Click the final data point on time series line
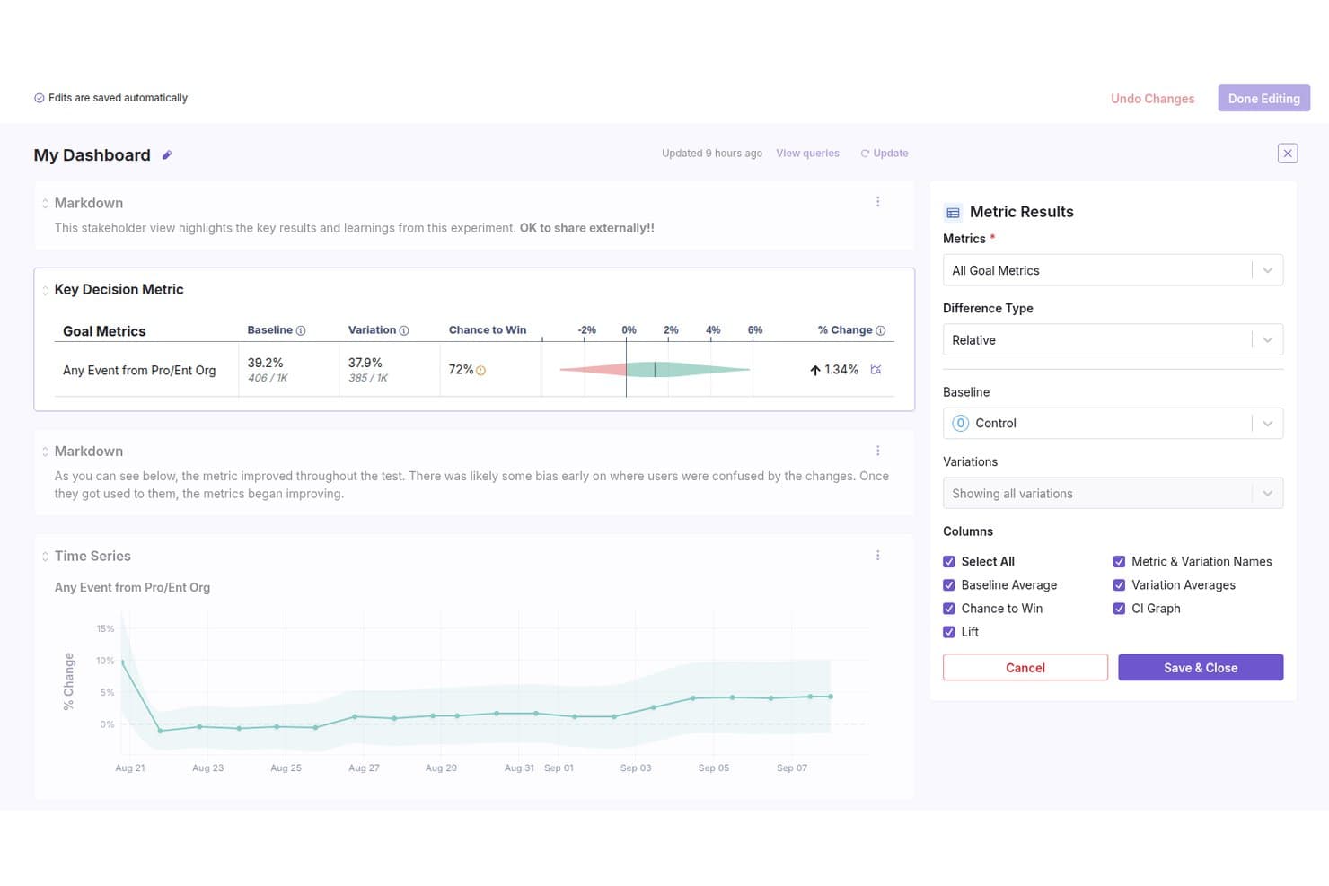1329x886 pixels. [x=831, y=697]
